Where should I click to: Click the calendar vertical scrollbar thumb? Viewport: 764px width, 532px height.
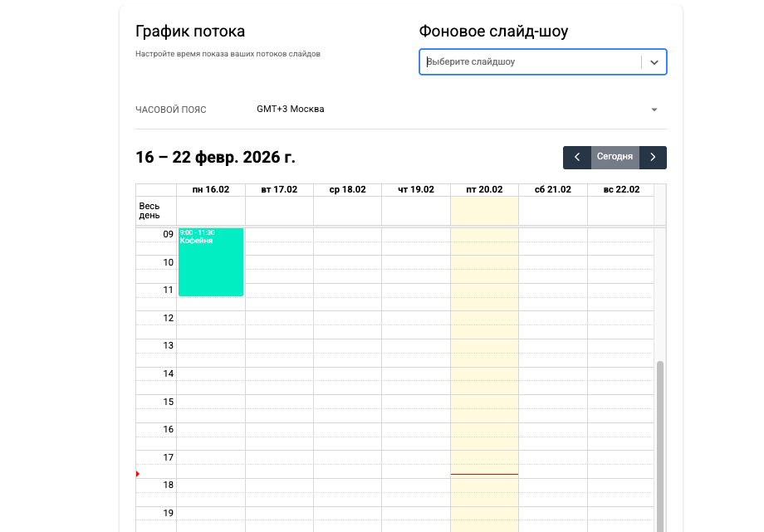tap(660, 440)
